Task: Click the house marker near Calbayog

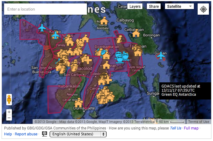Action: (x=104, y=21)
